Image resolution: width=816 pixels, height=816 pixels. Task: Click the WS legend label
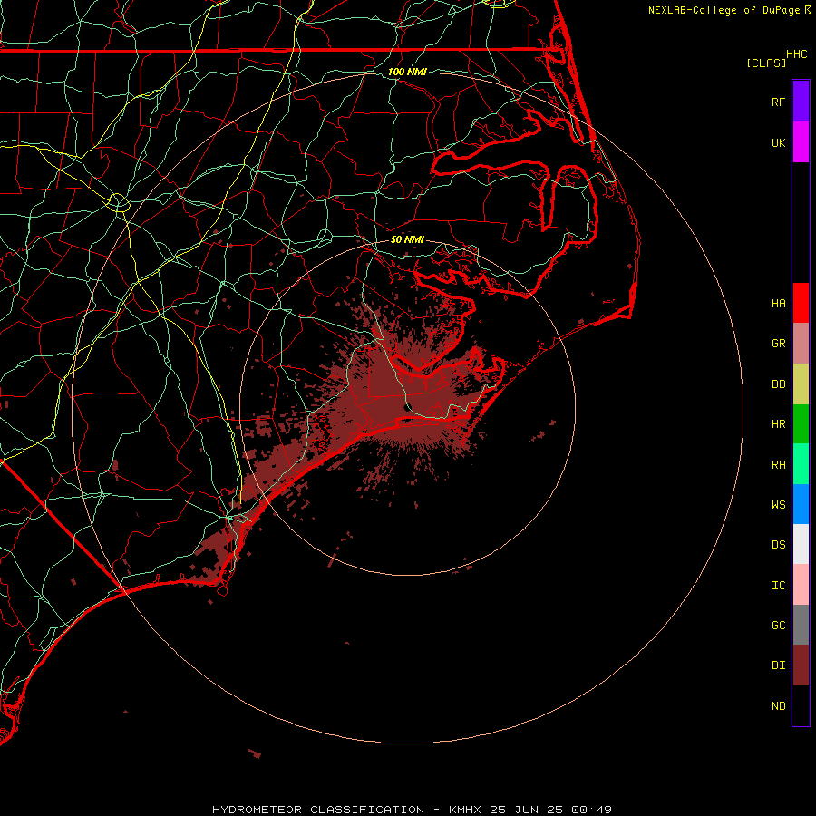[778, 505]
